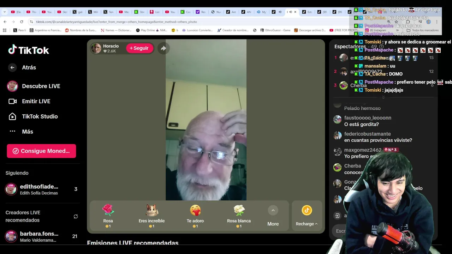
Task: Open the top viewer's avatar in Espectadores
Action: [344, 58]
